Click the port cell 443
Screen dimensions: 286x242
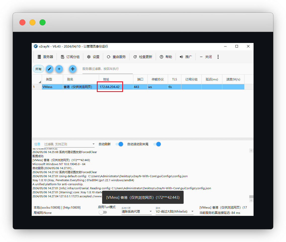(x=140, y=87)
